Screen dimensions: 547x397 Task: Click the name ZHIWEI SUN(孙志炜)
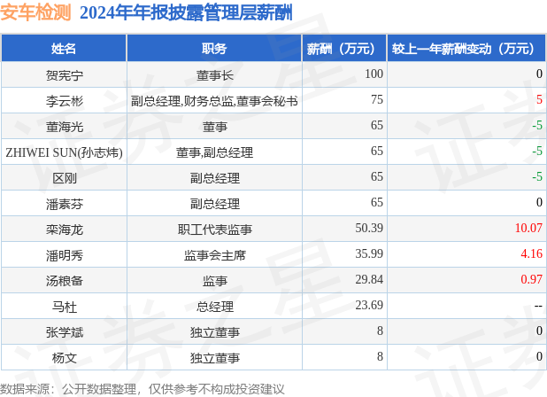point(65,152)
